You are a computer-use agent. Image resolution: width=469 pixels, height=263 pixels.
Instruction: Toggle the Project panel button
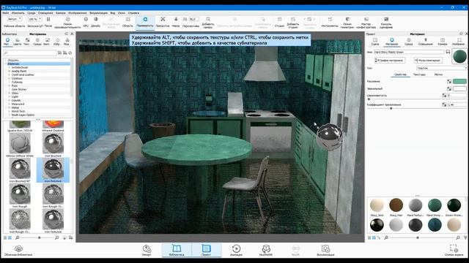pyautogui.click(x=207, y=250)
